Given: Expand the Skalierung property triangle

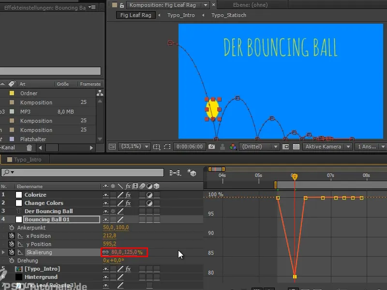Looking at the screenshot, I should pyautogui.click(x=4, y=252).
